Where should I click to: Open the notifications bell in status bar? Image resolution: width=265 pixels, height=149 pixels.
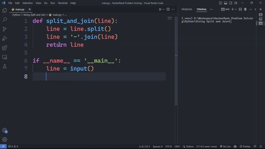pos(261,147)
